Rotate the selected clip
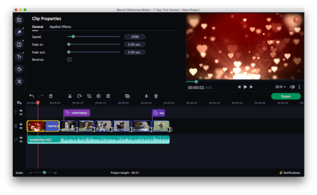The height and width of the screenshot is (195, 317). coord(79,96)
